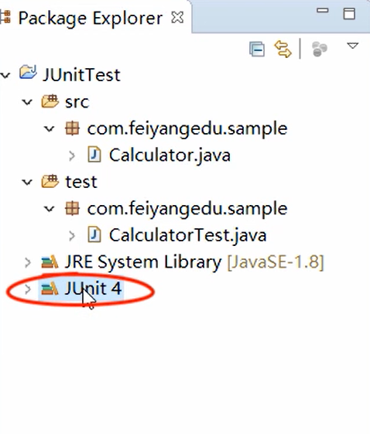The height and width of the screenshot is (434, 370).
Task: Click the JUnitTest project folder icon
Action: (x=28, y=73)
